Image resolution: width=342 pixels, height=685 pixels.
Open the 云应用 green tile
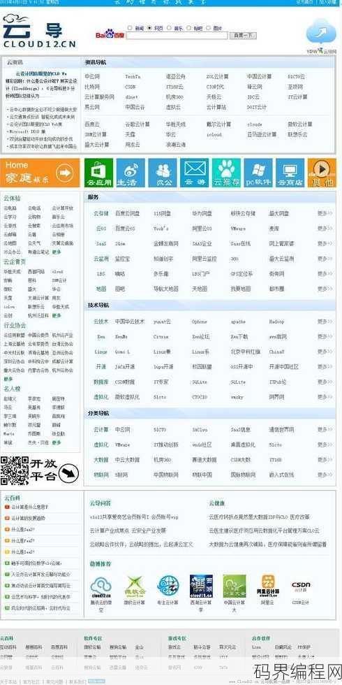[x=98, y=173]
